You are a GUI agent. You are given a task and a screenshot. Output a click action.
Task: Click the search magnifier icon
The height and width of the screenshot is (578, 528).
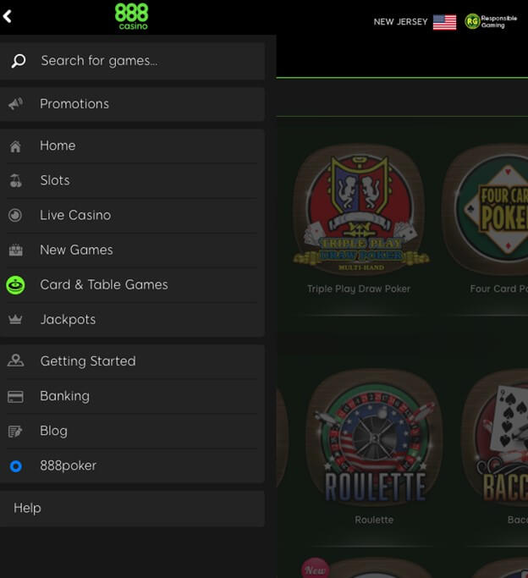[x=19, y=61]
